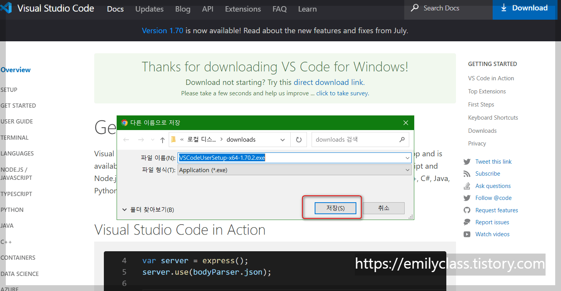
Task: Click comment icon beside Report issues
Action: coord(467,222)
